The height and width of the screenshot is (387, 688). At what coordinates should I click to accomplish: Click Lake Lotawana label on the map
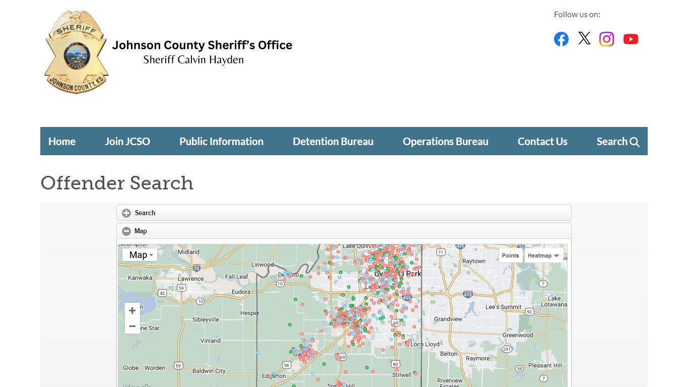tap(554, 301)
